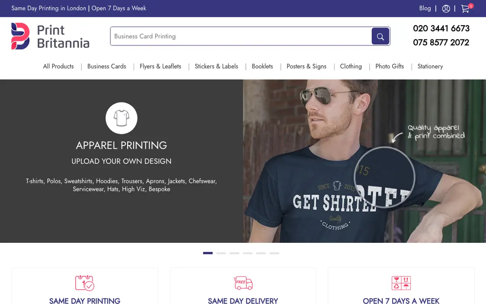Open Stickers & Labels menu
The image size is (486, 304).
tap(216, 66)
